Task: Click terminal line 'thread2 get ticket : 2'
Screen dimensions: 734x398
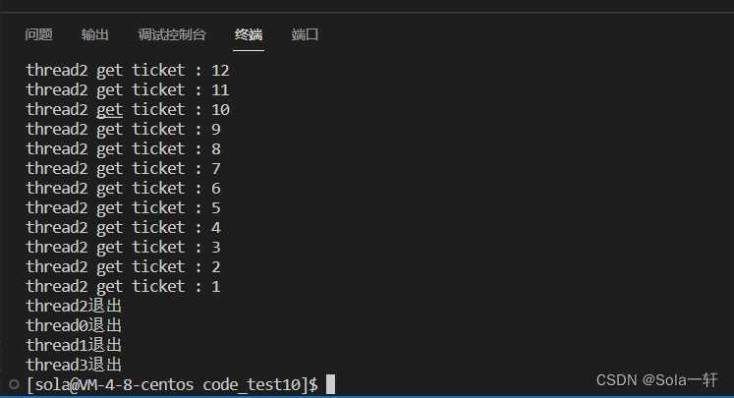Action: click(123, 267)
